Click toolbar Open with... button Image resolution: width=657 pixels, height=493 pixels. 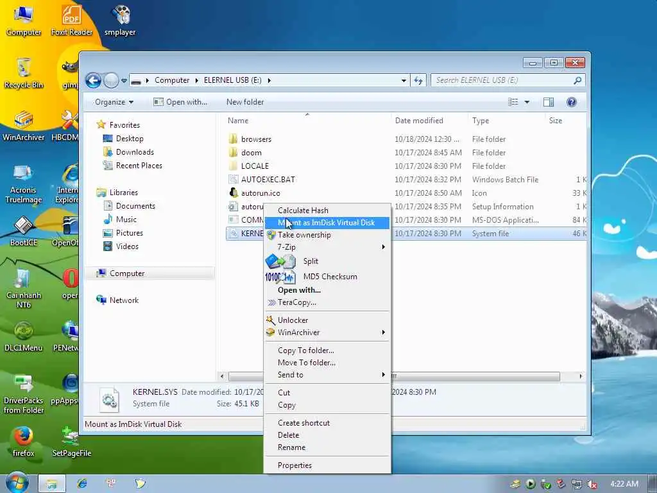tap(180, 102)
